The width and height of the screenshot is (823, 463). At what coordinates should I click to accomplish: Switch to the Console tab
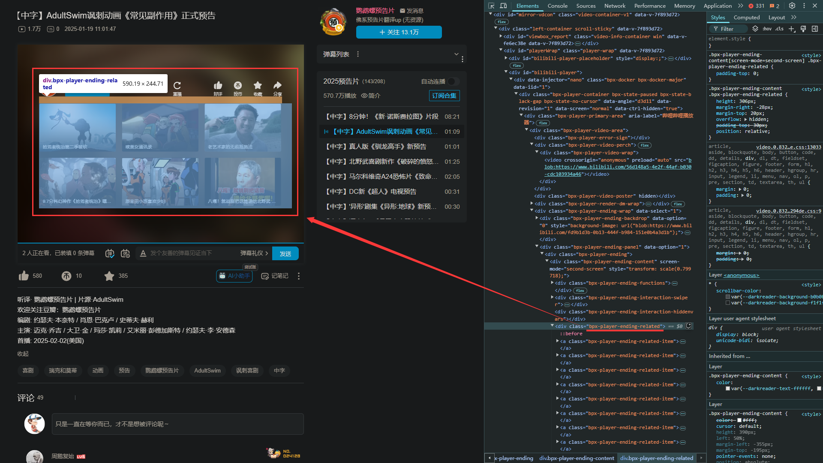click(x=557, y=6)
